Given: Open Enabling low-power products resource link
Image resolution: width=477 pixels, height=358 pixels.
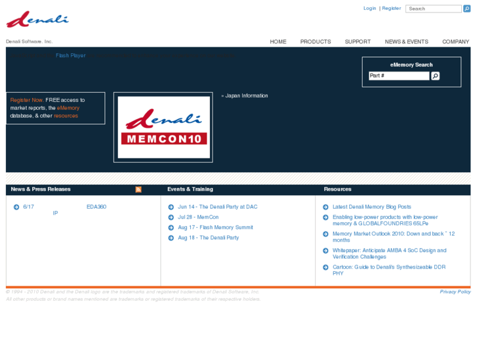Looking at the screenshot, I should coord(385,220).
